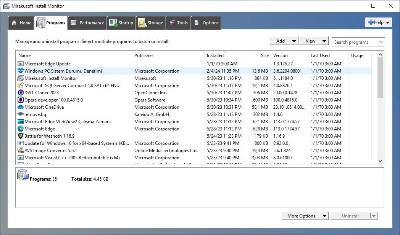Click the chart icon on the Performance tab
The image size is (400, 235).
pos(74,22)
